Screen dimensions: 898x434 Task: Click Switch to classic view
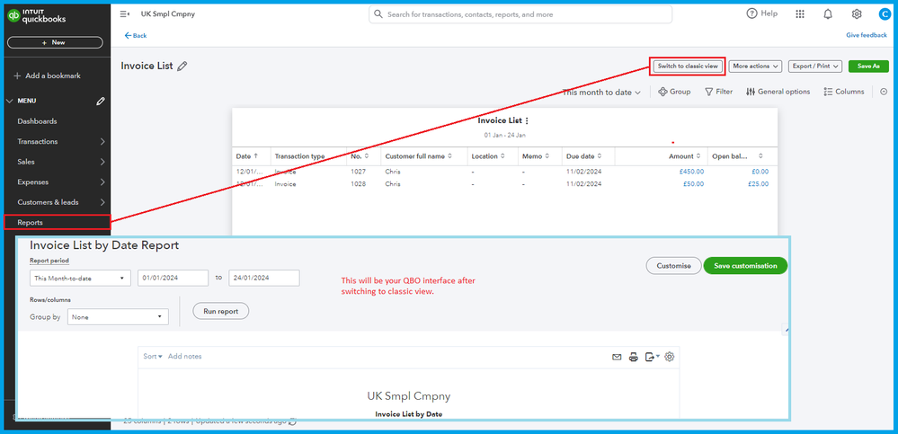688,66
